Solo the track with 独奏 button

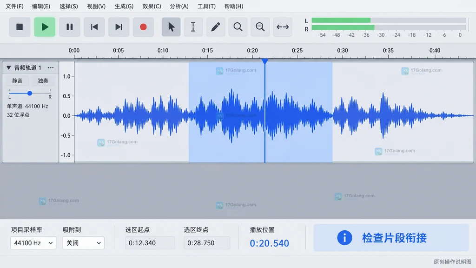click(43, 80)
